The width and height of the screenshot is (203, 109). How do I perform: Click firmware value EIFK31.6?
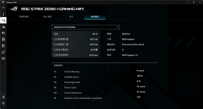click(126, 34)
